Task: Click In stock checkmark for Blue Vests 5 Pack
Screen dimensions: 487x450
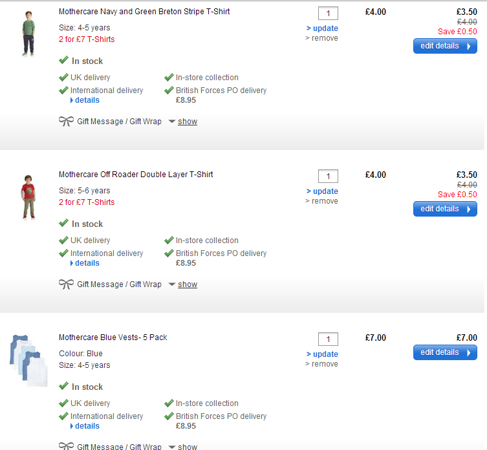Action: coord(63,386)
